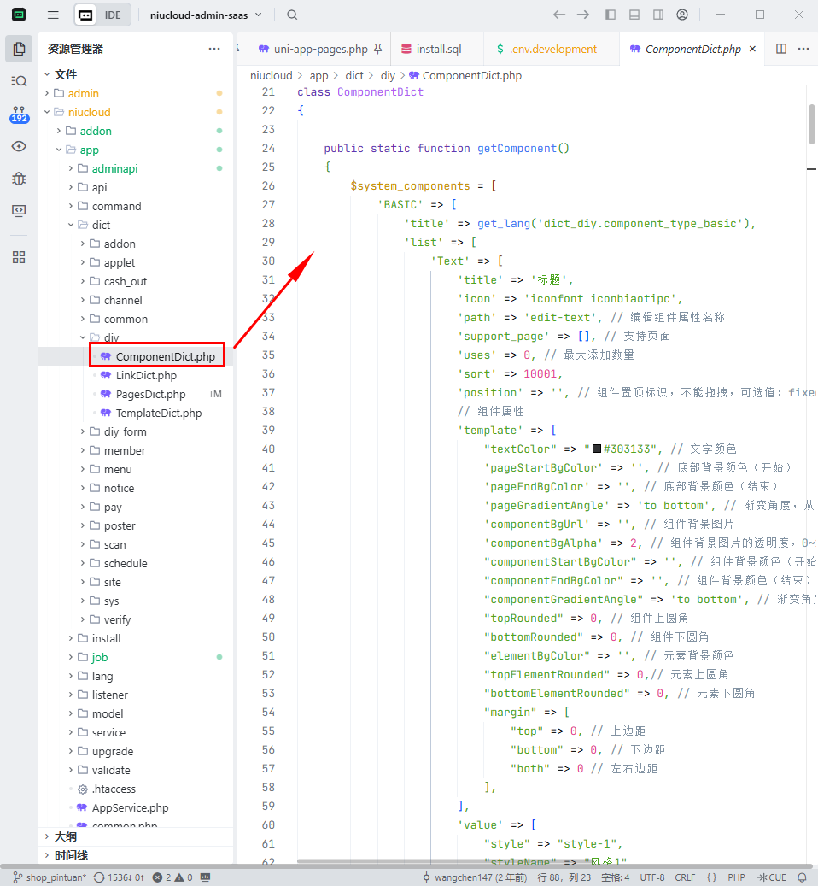818x886 pixels.
Task: Toggle the secondary sidebar layout button
Action: coord(658,15)
